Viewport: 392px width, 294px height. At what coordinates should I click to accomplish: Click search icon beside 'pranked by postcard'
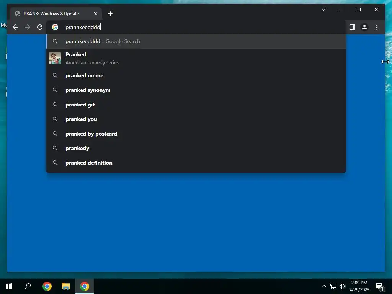click(x=55, y=134)
